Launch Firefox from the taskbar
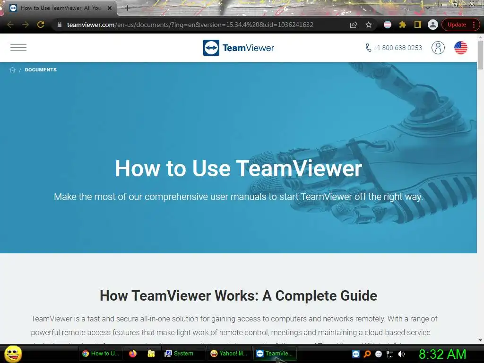The image size is (484, 363). coord(133,354)
